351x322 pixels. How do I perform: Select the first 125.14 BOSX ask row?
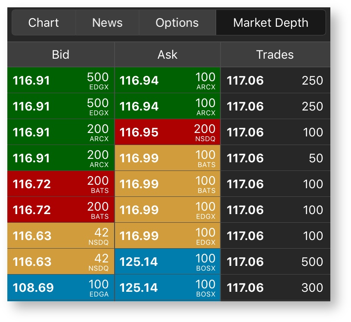168,262
